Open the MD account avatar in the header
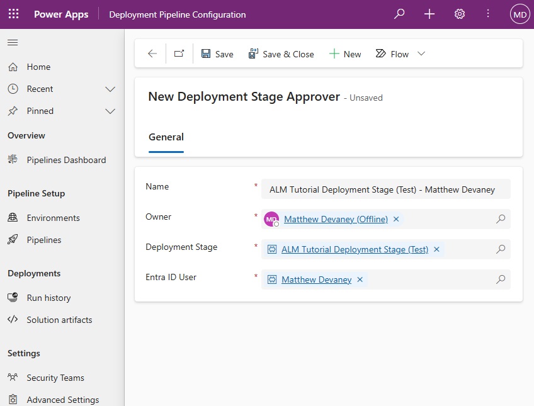 520,14
